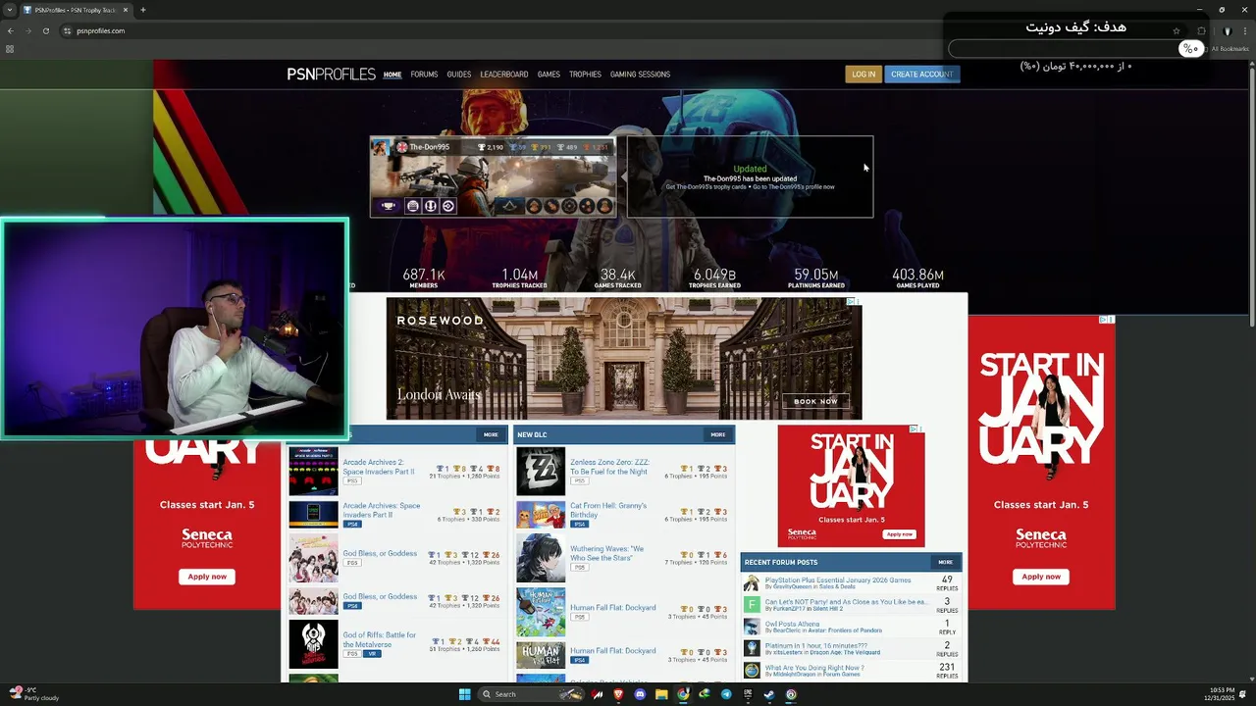1256x706 pixels.
Task: Open Telegram from the taskbar
Action: tap(726, 694)
